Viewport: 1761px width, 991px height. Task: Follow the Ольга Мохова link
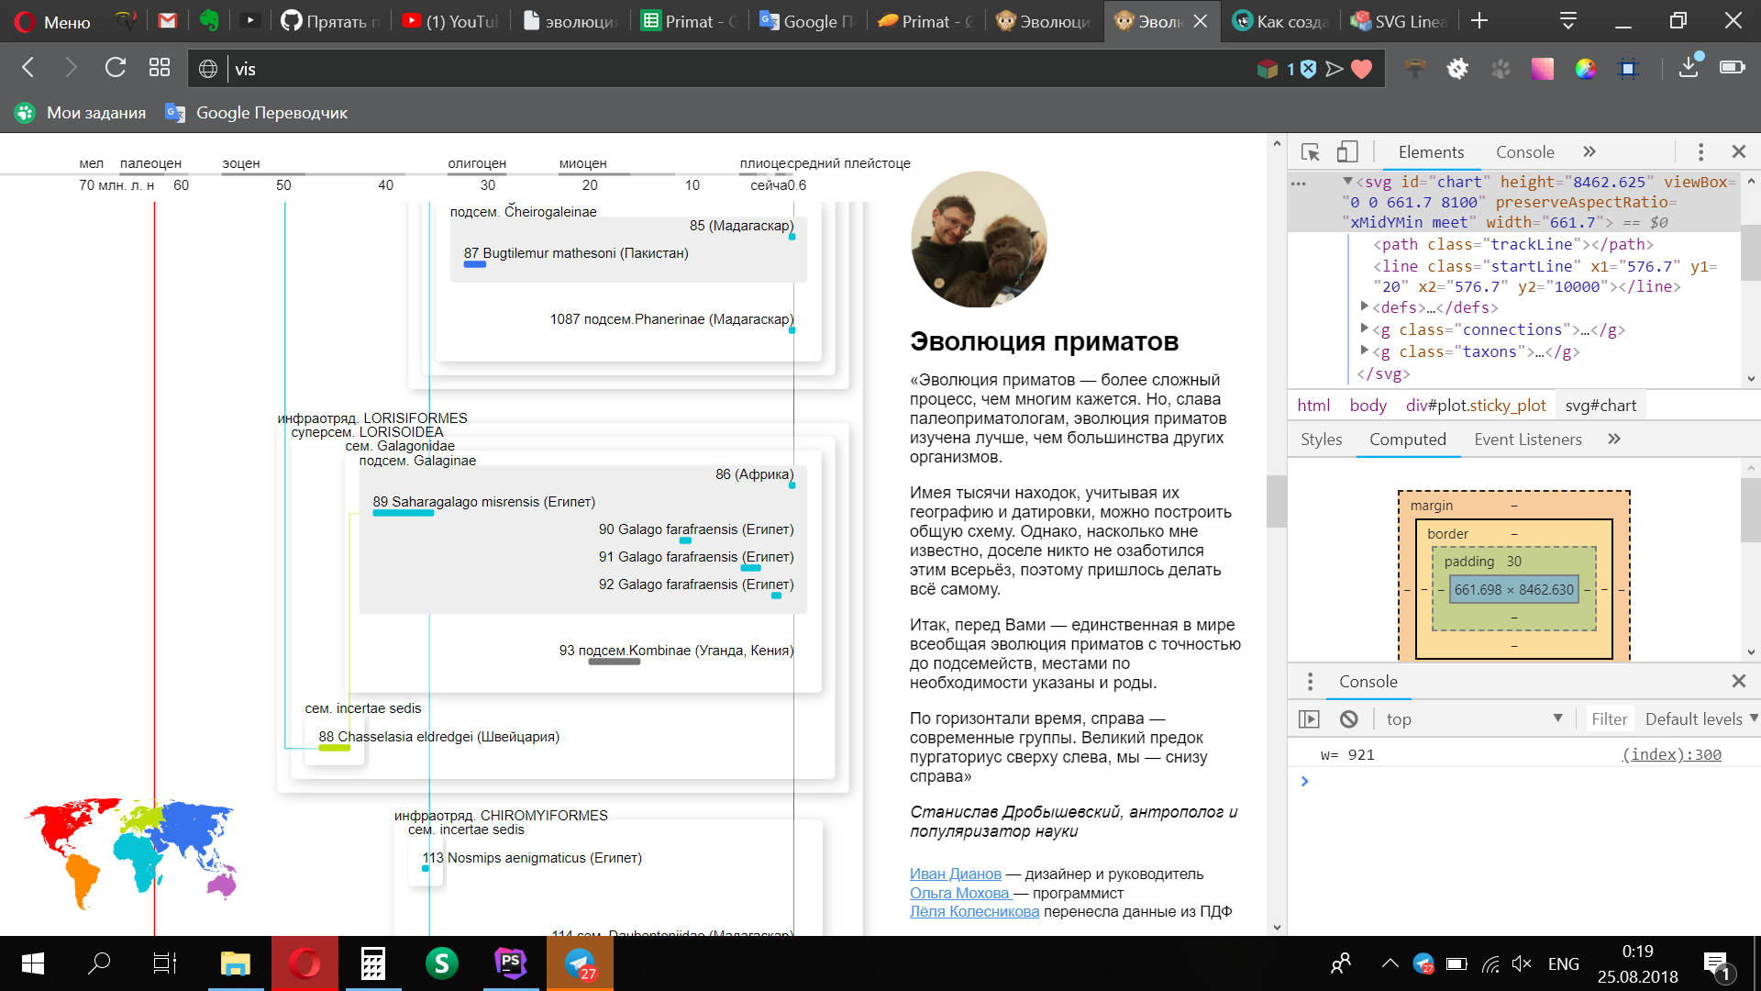point(959,893)
